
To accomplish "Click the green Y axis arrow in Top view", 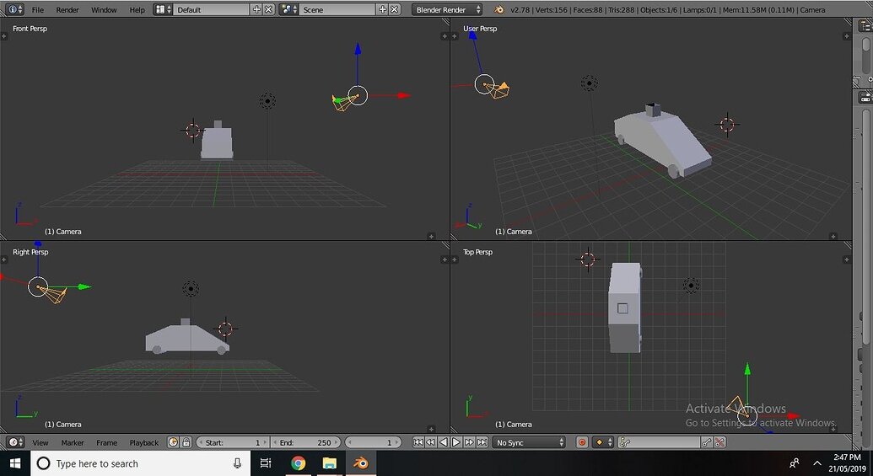I will coord(747,369).
